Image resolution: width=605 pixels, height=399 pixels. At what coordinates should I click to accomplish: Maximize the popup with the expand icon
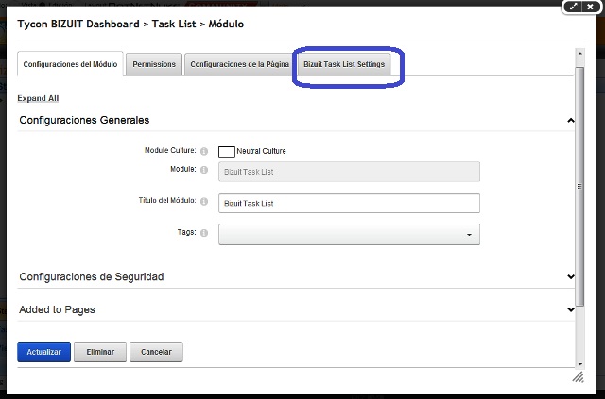tap(574, 7)
